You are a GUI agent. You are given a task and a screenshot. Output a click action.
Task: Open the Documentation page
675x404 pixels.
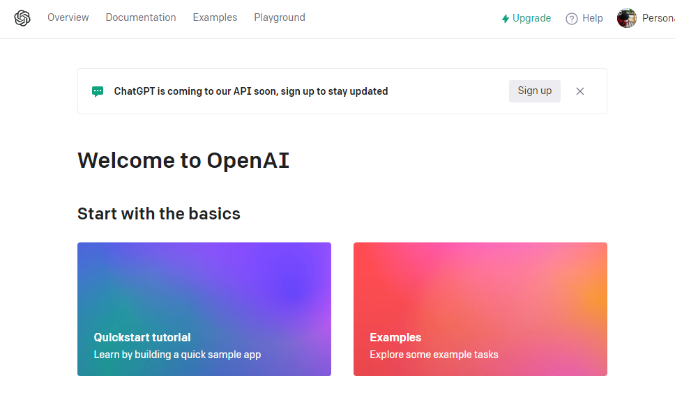click(141, 17)
